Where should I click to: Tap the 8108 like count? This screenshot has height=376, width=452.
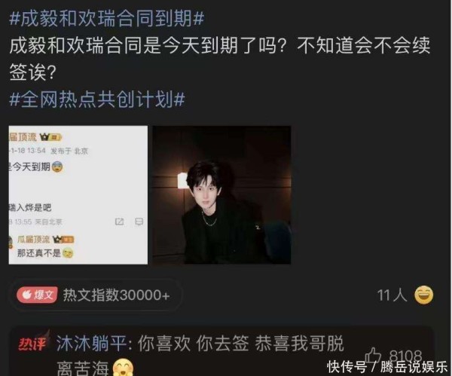coord(405,355)
